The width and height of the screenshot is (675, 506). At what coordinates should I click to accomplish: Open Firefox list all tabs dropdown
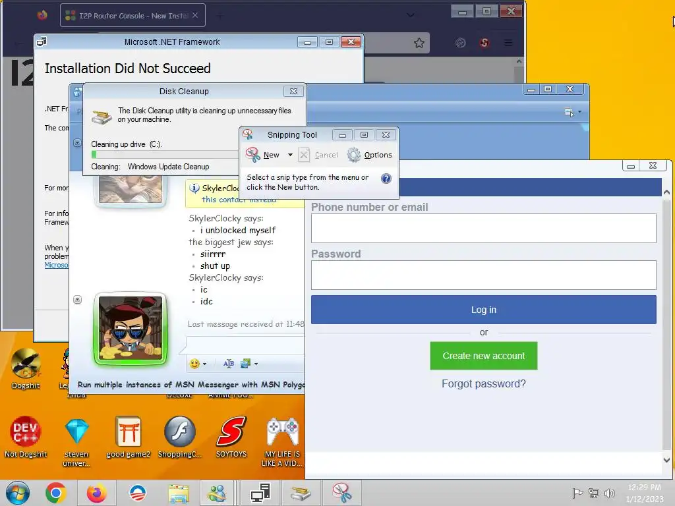(410, 15)
